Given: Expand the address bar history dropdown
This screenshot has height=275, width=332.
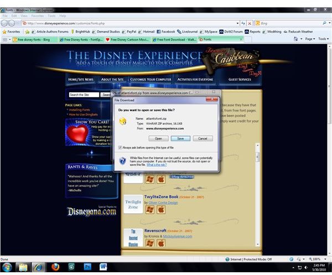Looking at the screenshot, I should (x=237, y=23).
